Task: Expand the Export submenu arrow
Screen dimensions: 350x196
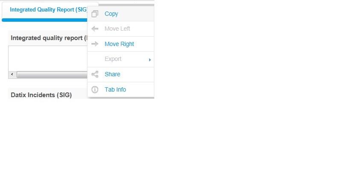Action: click(x=150, y=60)
